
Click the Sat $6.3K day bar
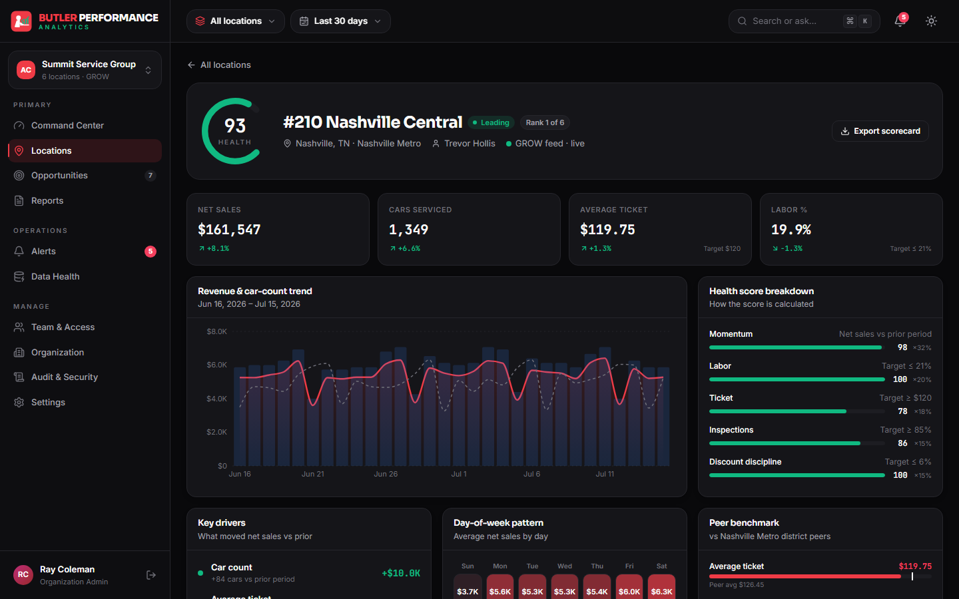tap(661, 586)
